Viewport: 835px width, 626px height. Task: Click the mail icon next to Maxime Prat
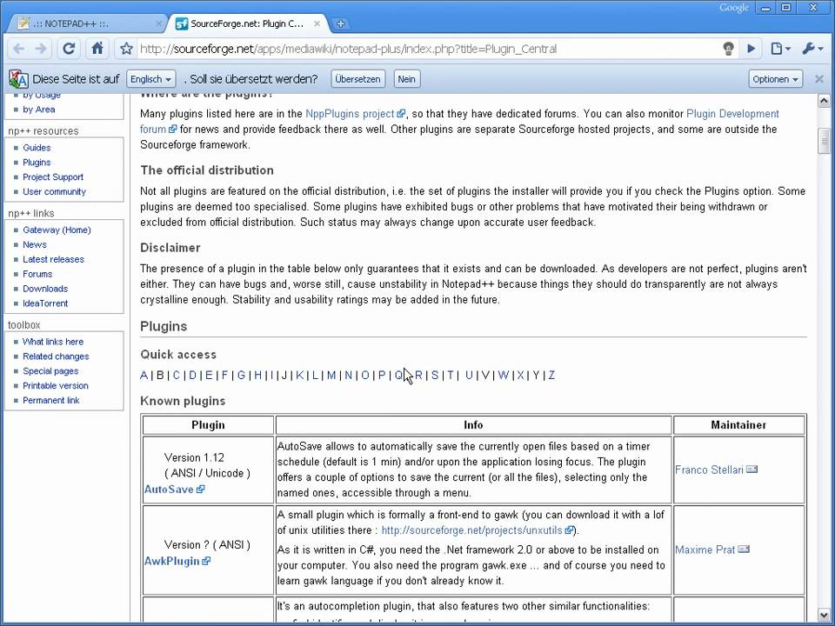pos(744,549)
